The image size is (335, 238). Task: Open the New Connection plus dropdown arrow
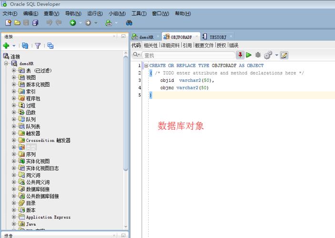pos(14,46)
